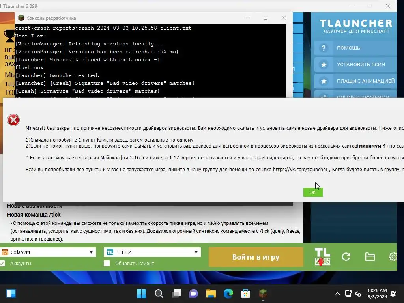The width and height of the screenshot is (404, 303).
Task: Launch Microsoft Edge from taskbar
Action: 228,294
